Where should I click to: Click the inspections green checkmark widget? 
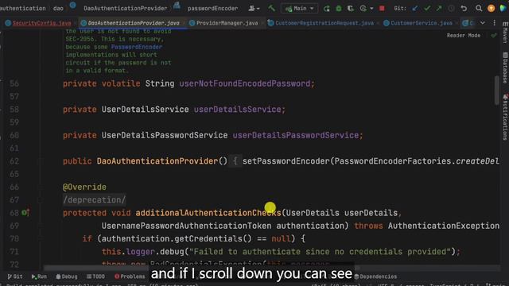(494, 35)
